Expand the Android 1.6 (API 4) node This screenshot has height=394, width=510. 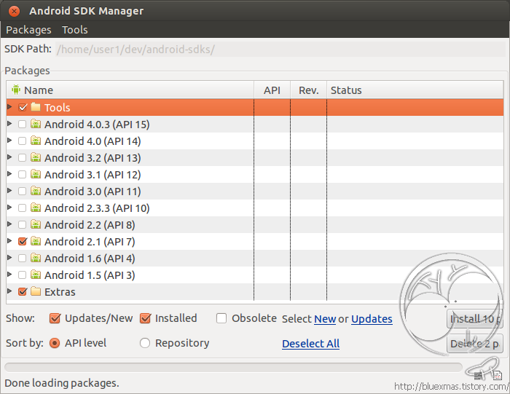click(x=9, y=258)
